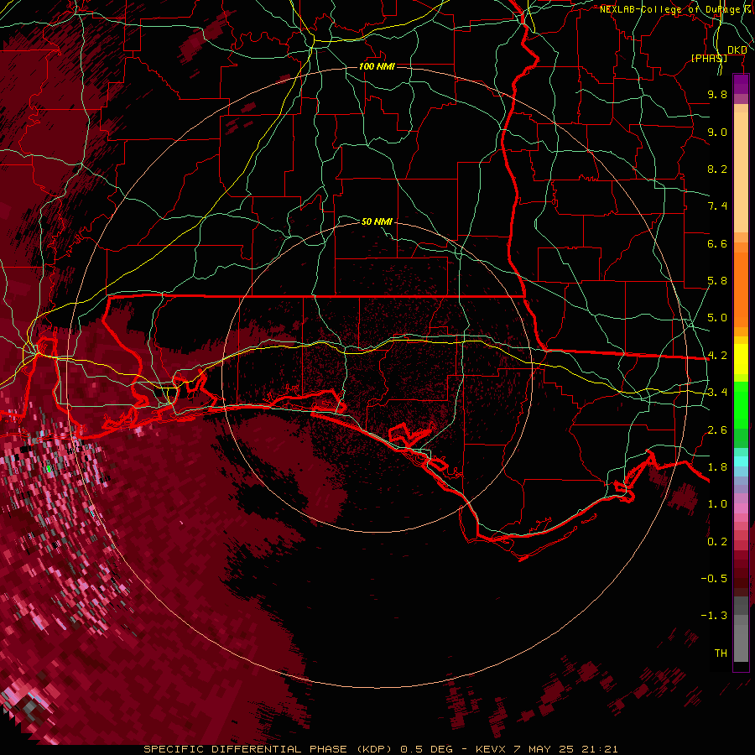755x755 pixels.
Task: Click the 1.8 scale value
Action: pos(717,467)
